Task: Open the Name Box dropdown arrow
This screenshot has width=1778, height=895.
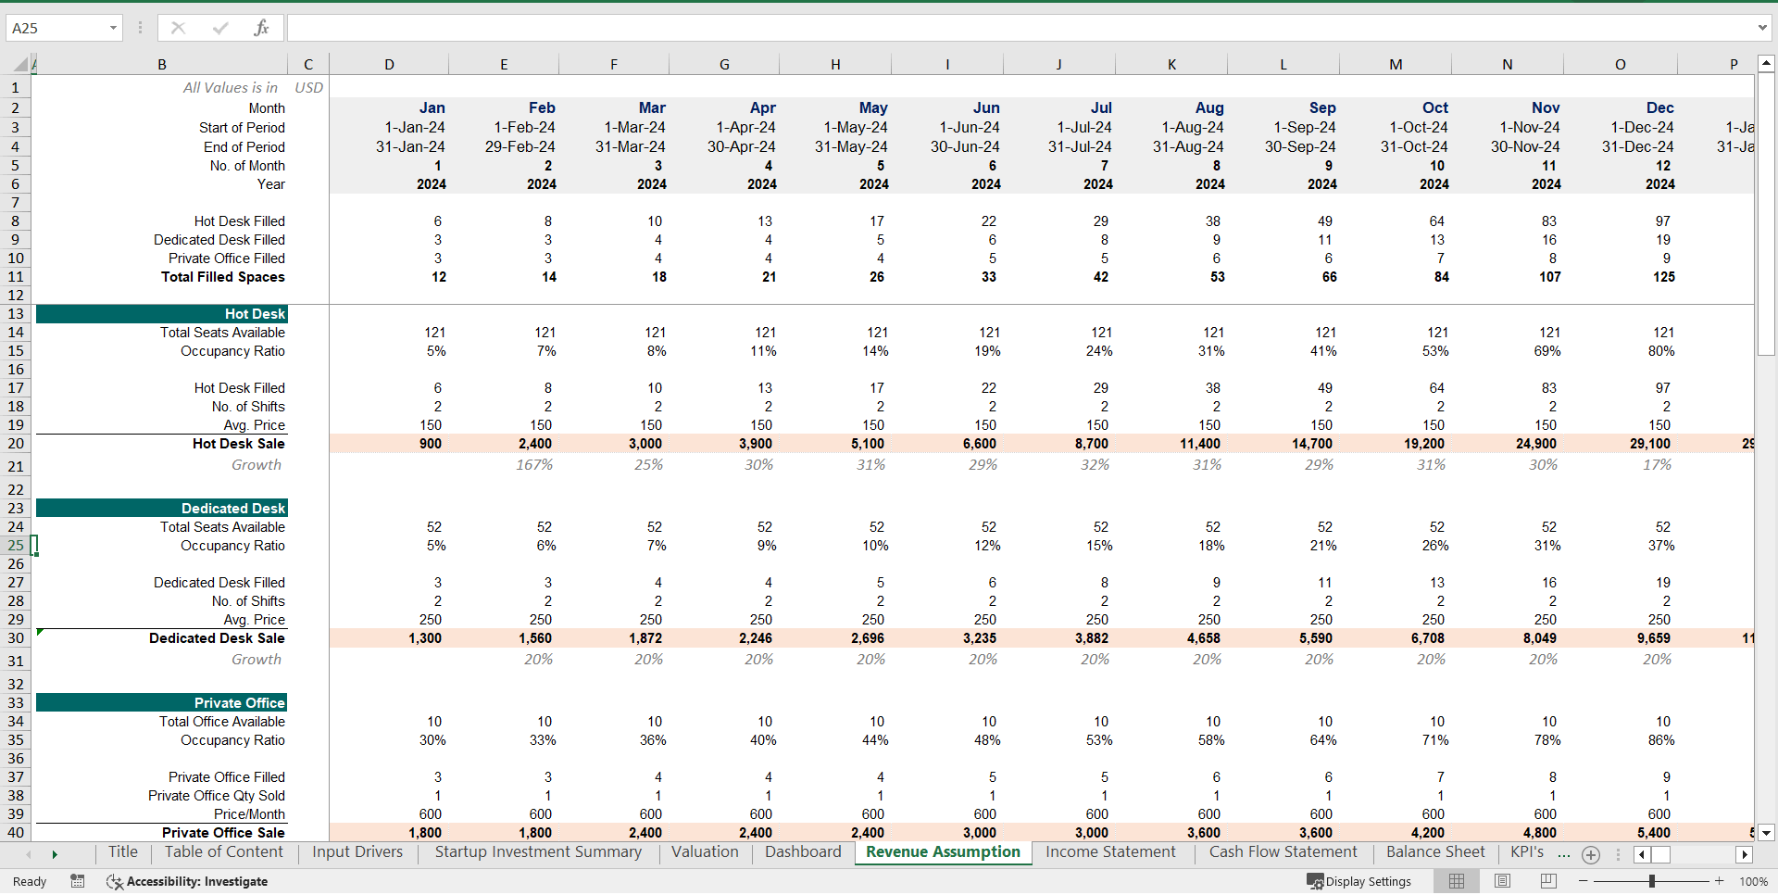Action: pos(115,28)
